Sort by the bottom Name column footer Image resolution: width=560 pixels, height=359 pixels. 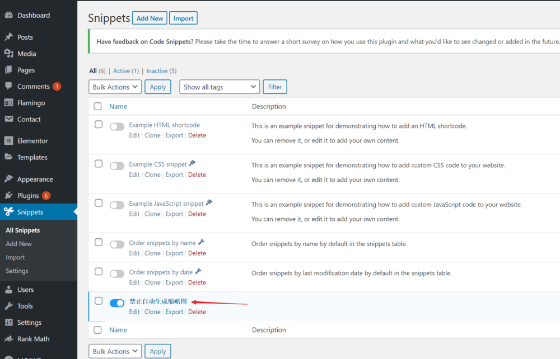(118, 330)
